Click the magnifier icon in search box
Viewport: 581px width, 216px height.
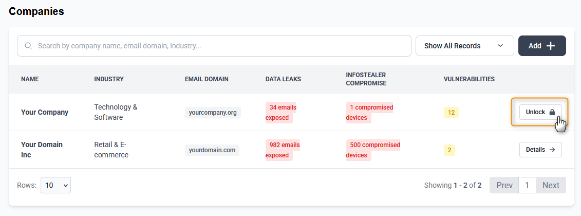[x=28, y=46]
